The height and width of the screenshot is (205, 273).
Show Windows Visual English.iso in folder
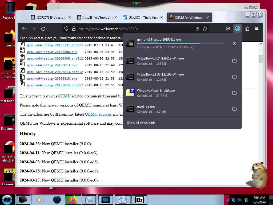point(234,93)
